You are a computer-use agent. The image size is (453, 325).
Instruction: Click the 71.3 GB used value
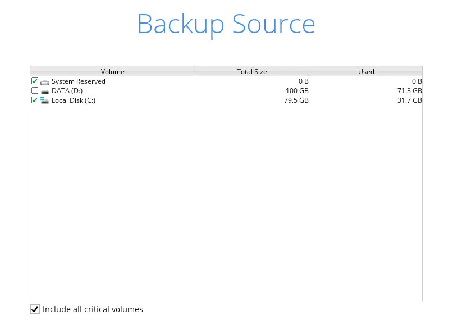pyautogui.click(x=409, y=91)
